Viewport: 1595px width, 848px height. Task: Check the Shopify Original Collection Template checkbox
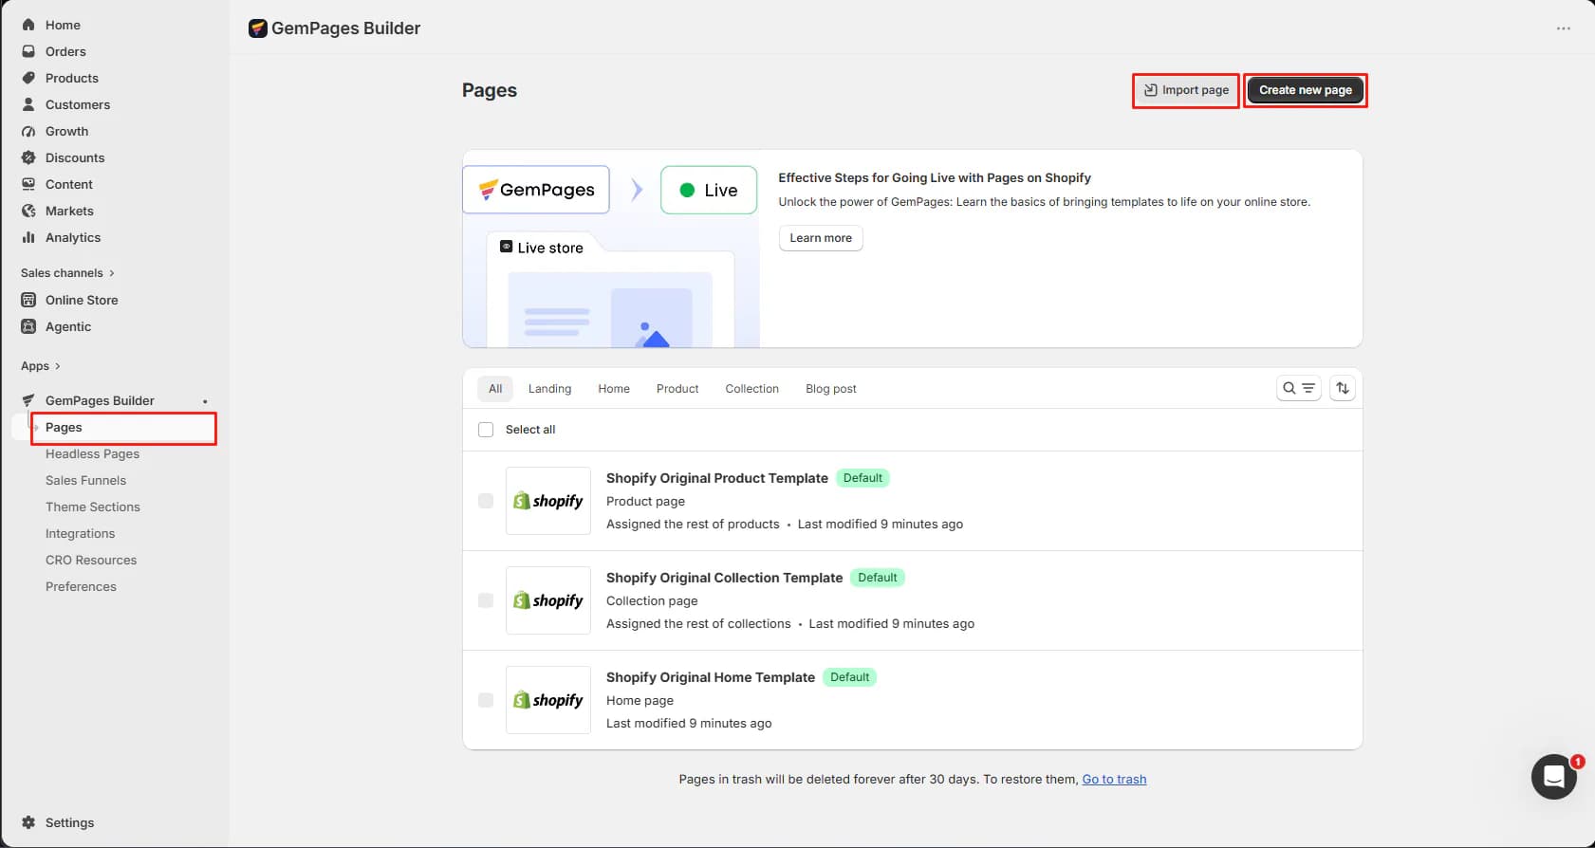(486, 600)
